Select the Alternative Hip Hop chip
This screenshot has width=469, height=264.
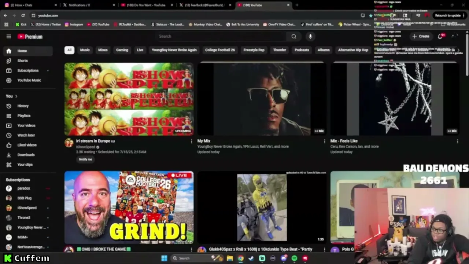(353, 50)
